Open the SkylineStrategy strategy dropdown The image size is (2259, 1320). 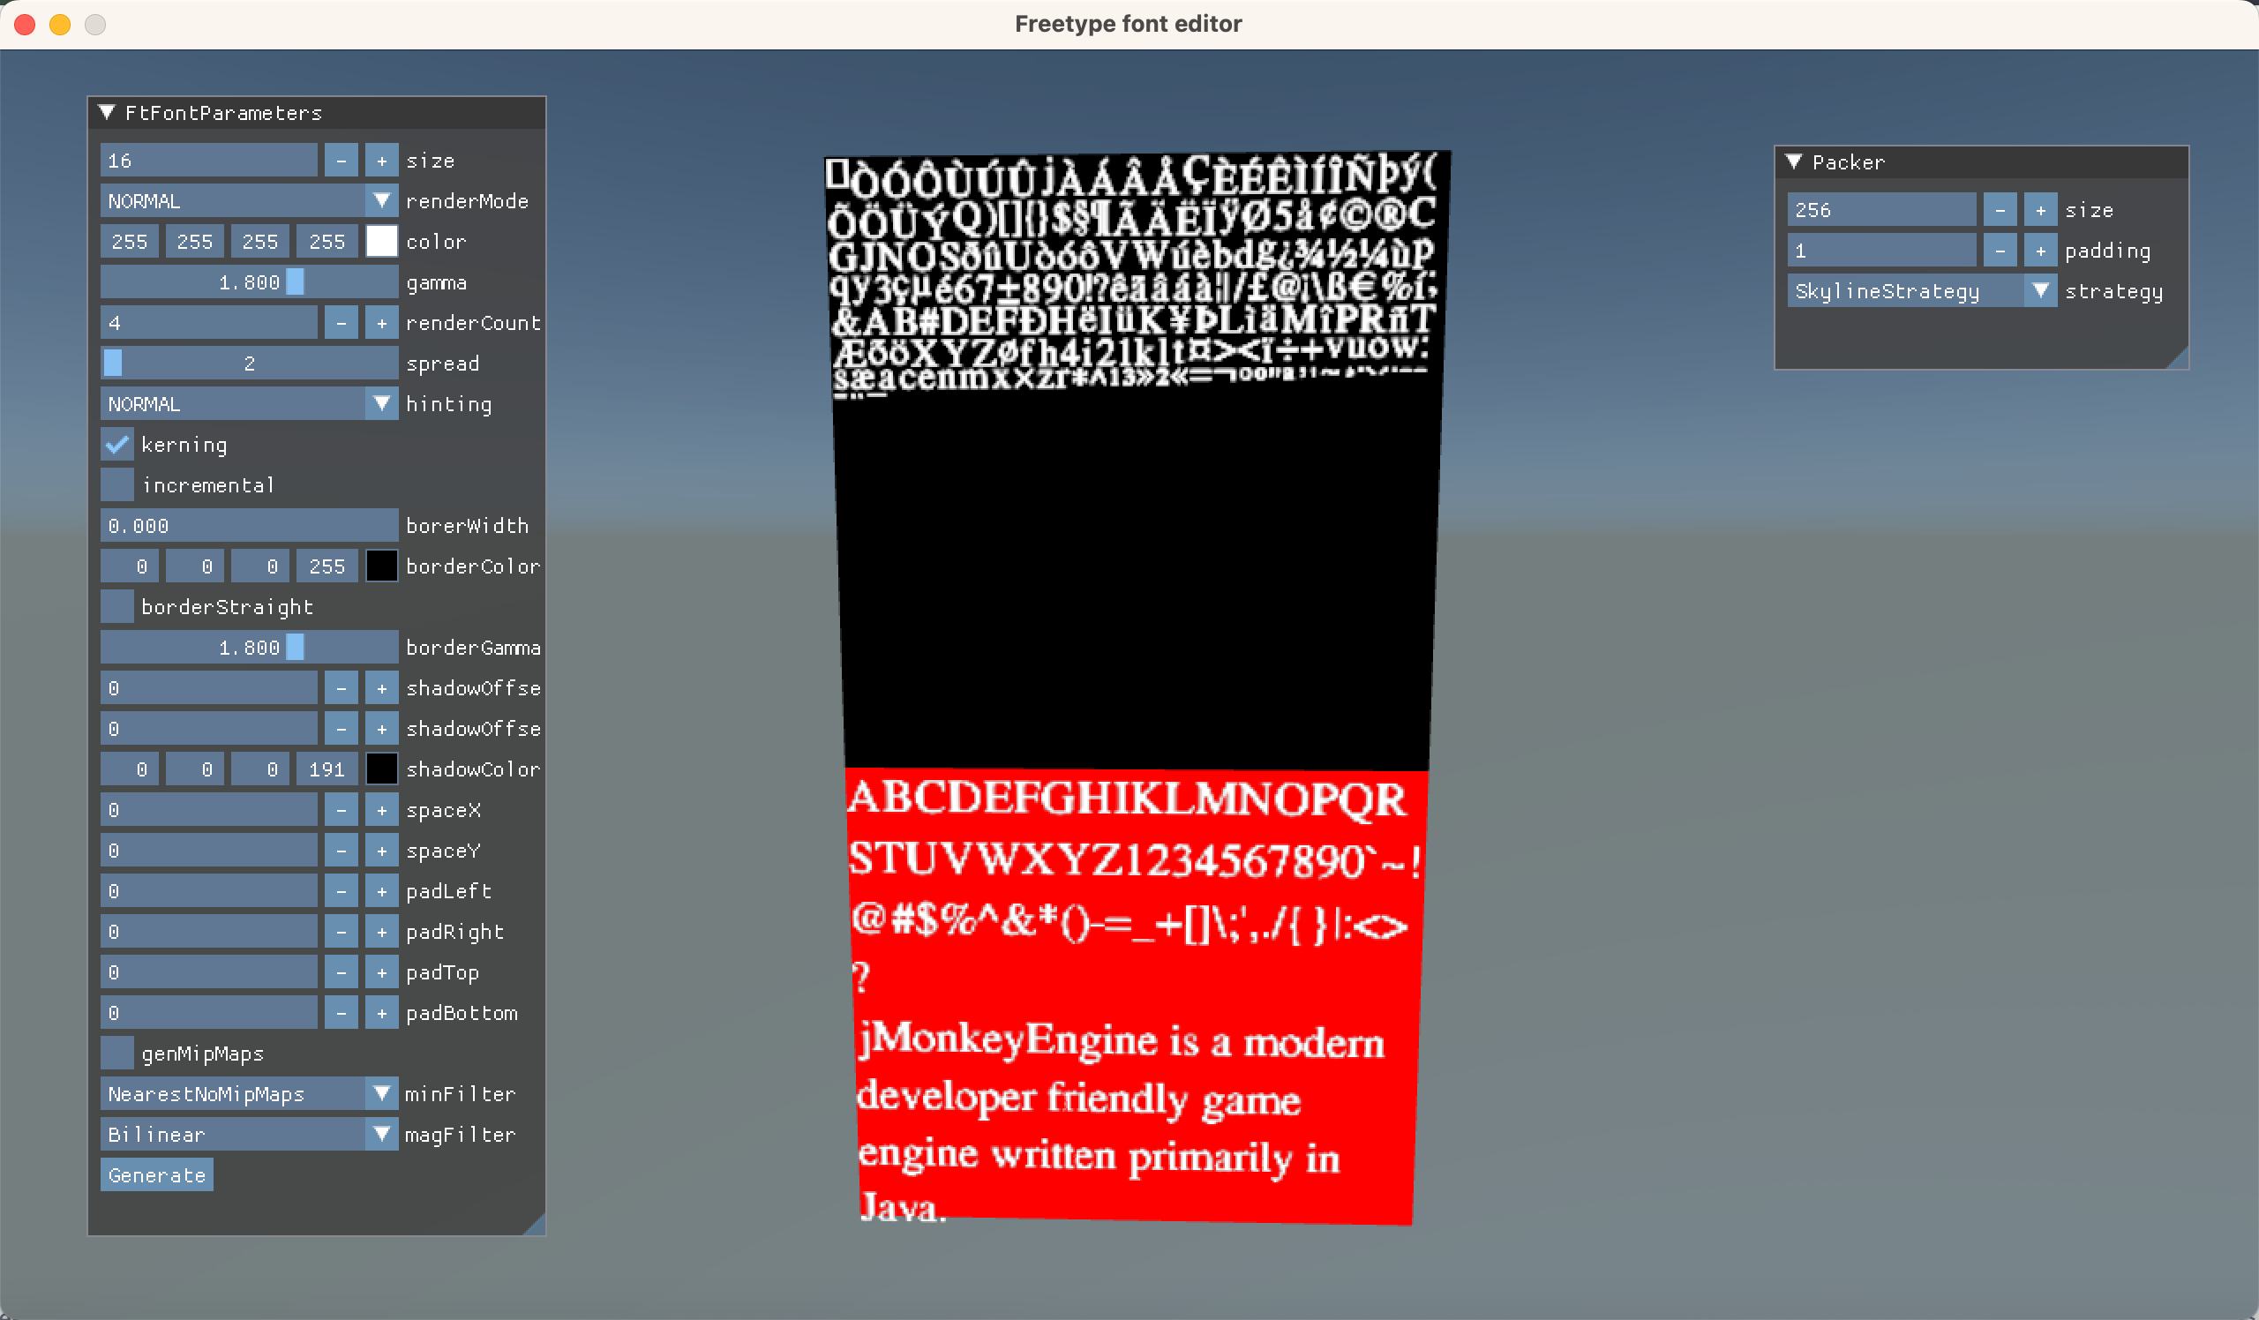click(x=2040, y=291)
